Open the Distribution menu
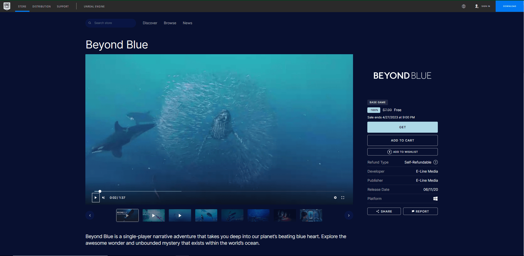Image resolution: width=524 pixels, height=256 pixels. (42, 6)
